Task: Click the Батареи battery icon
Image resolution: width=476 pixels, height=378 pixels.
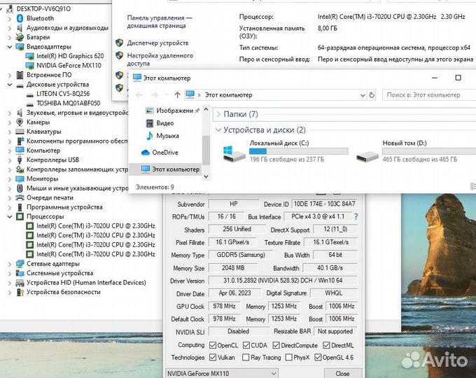Action: click(x=20, y=37)
